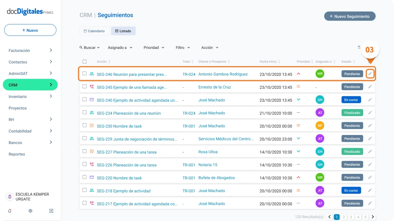Select all rows with header checkbox
The height and width of the screenshot is (221, 394).
pyautogui.click(x=85, y=62)
